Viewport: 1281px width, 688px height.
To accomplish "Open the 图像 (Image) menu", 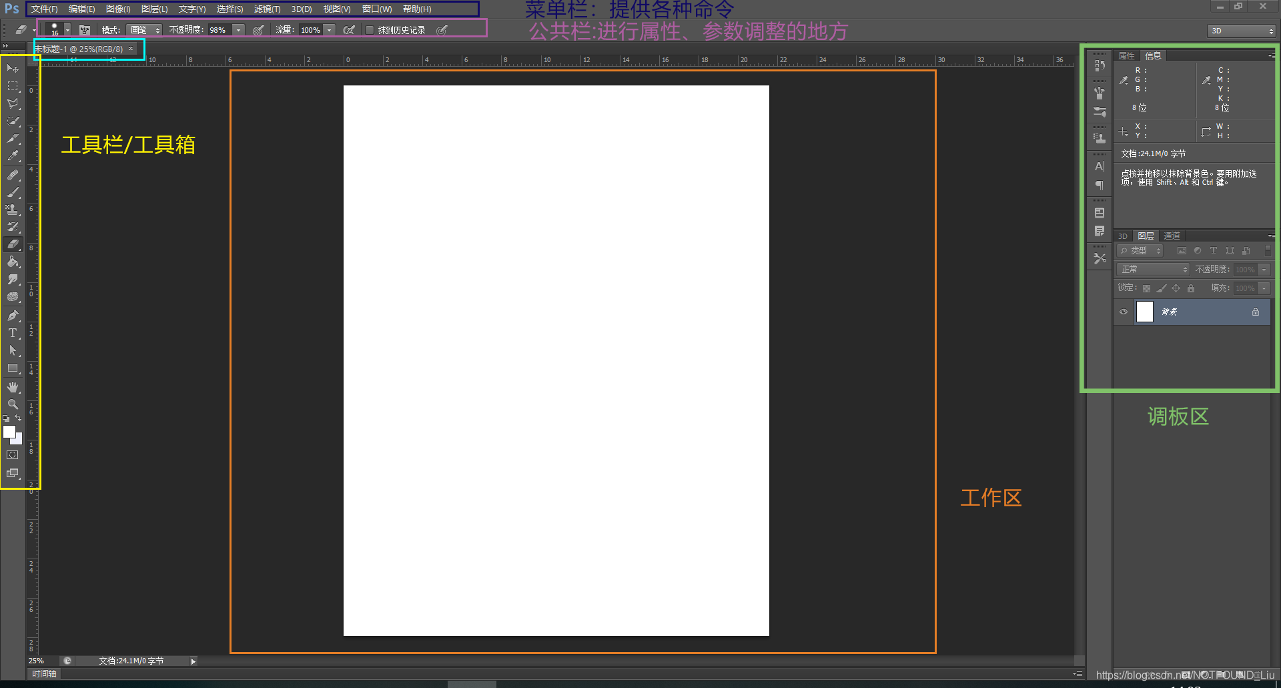I will coord(118,9).
